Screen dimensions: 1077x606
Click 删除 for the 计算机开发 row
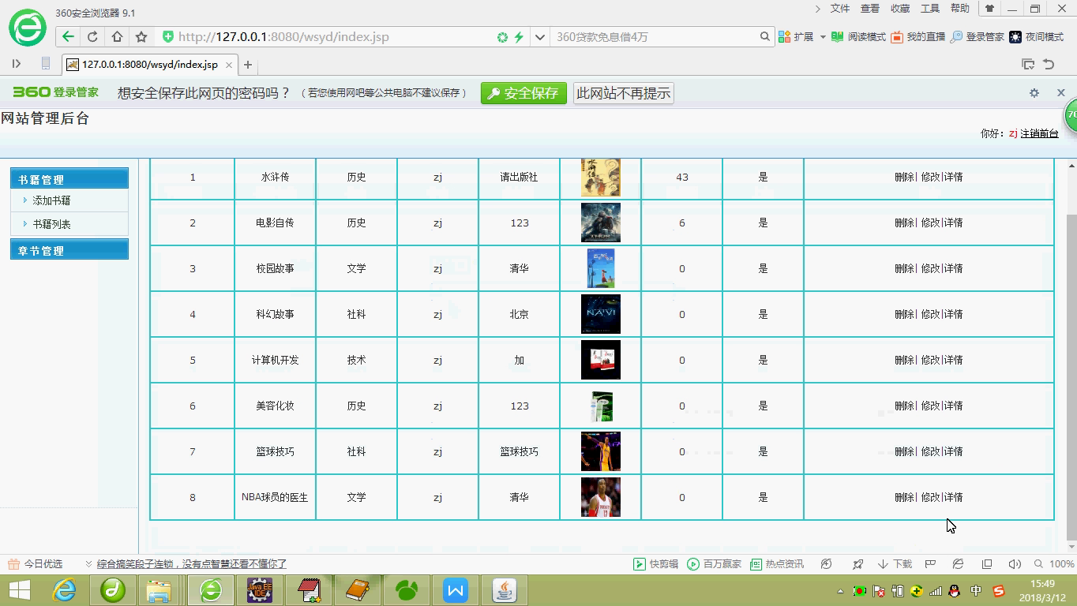click(904, 360)
